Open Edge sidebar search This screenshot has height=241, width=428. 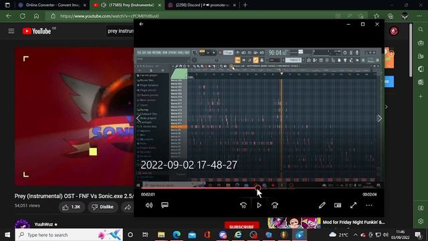click(421, 29)
